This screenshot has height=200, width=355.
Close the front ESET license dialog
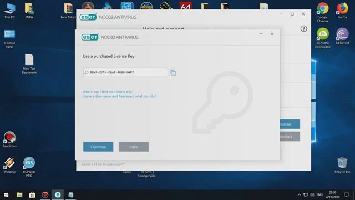coord(272,34)
